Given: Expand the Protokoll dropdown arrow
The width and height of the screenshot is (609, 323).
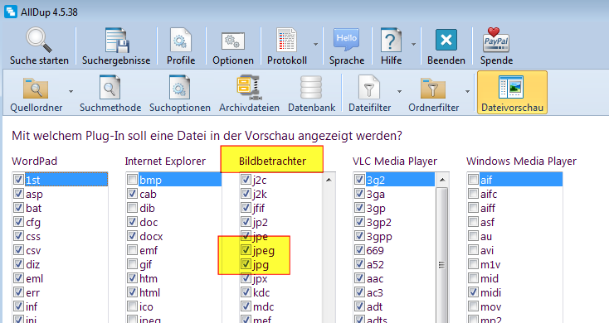Looking at the screenshot, I should pyautogui.click(x=316, y=44).
